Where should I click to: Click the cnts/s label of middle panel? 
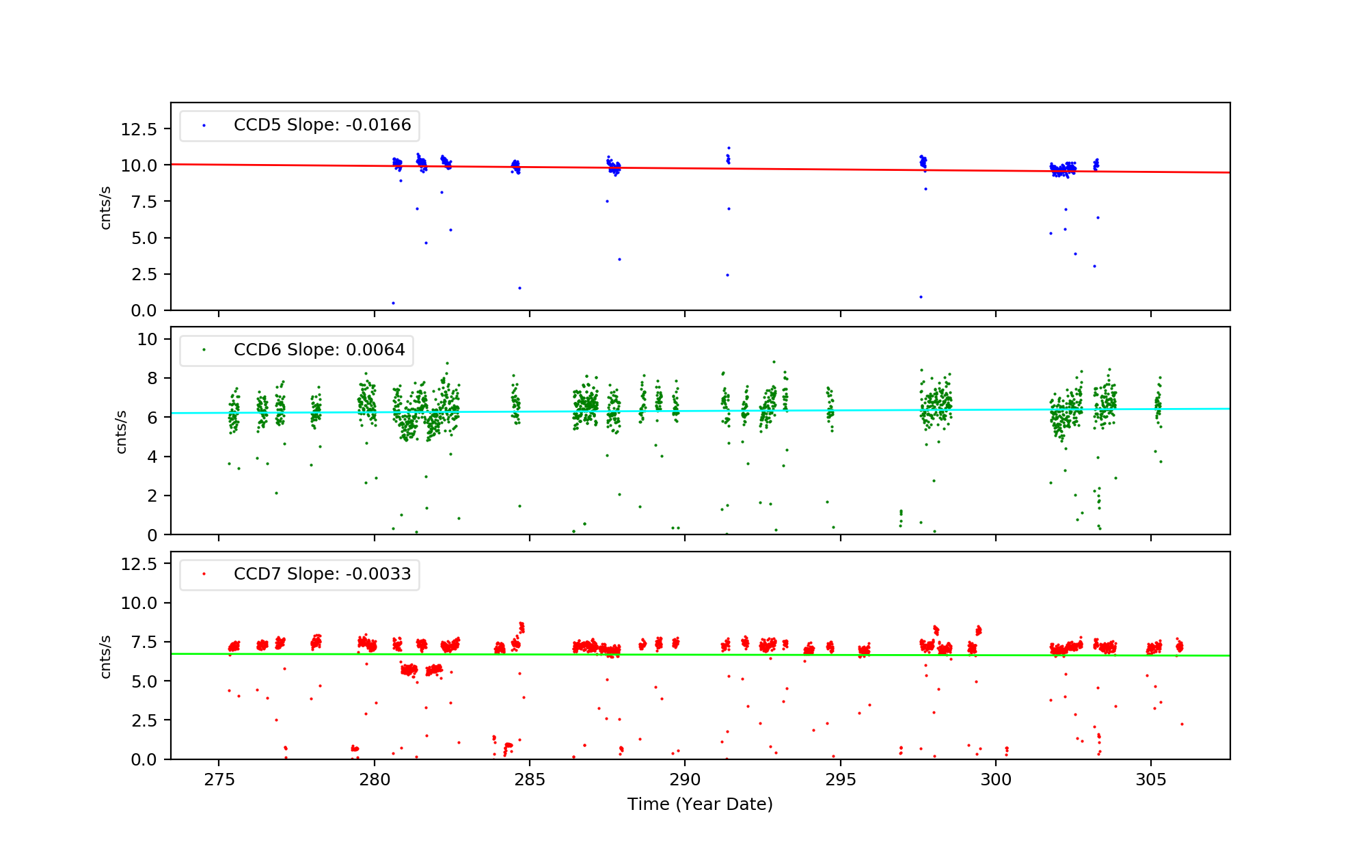121,431
